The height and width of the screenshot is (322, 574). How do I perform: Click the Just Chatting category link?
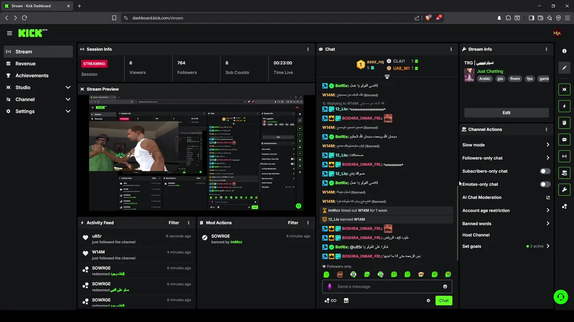pos(490,71)
